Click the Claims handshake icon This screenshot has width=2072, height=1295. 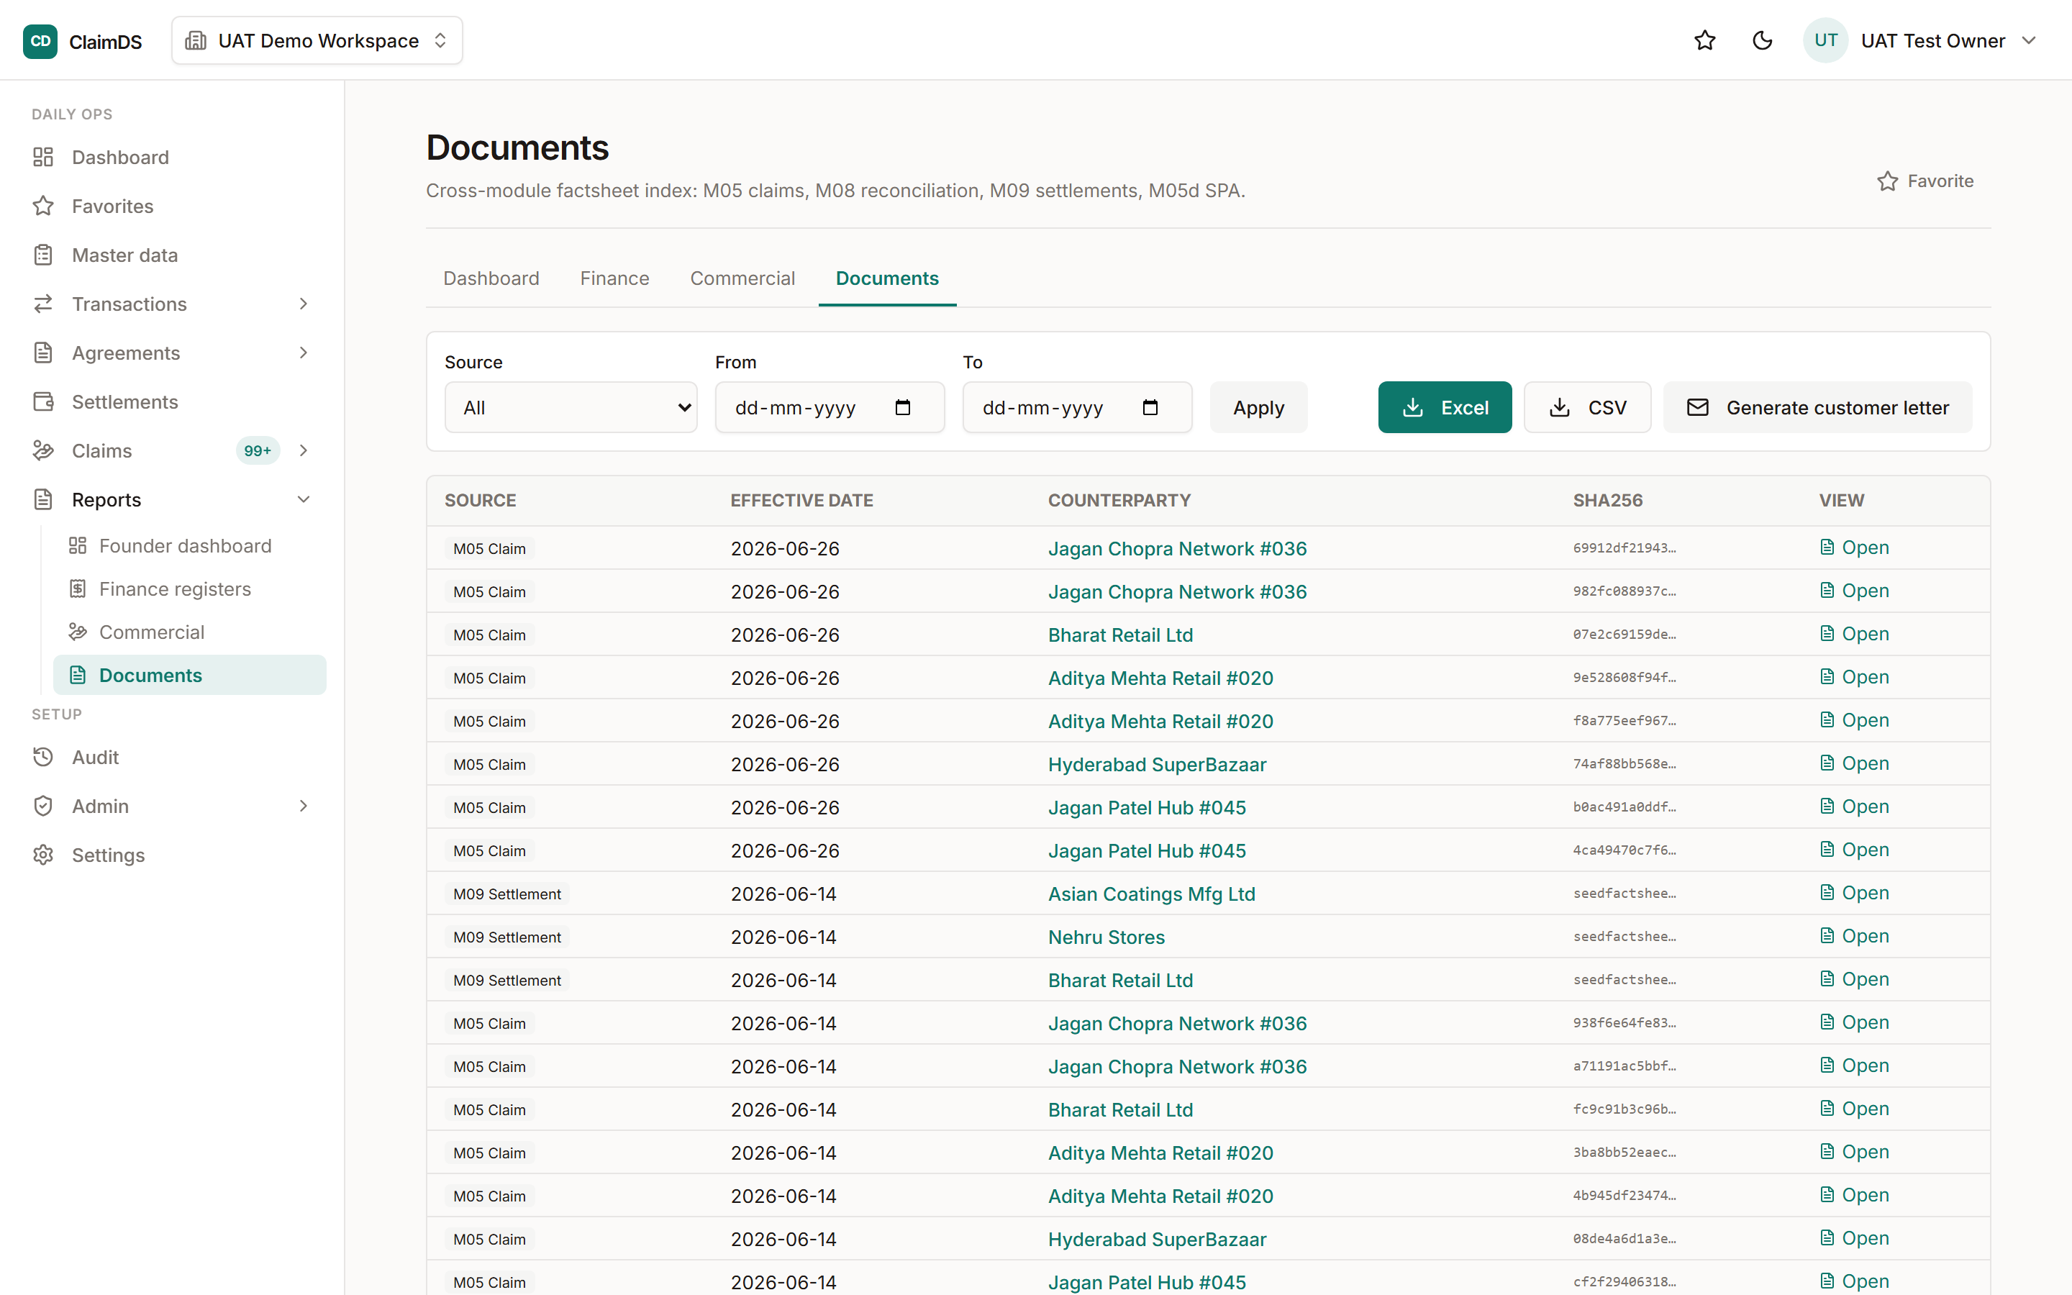point(43,450)
